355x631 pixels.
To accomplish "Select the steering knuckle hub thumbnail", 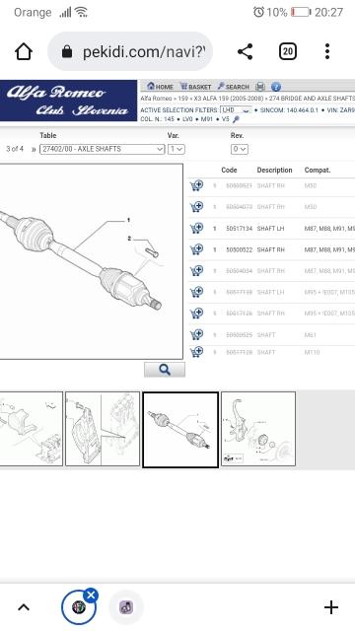I will 258,429.
